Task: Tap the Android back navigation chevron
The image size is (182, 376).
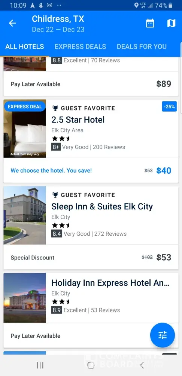Action: tap(142, 365)
